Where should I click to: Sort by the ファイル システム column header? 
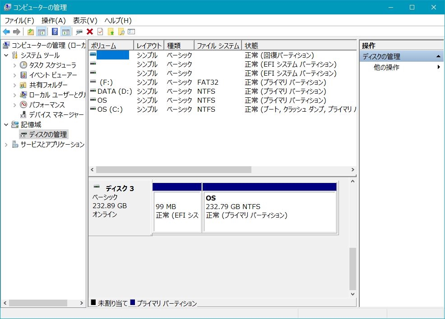point(218,46)
